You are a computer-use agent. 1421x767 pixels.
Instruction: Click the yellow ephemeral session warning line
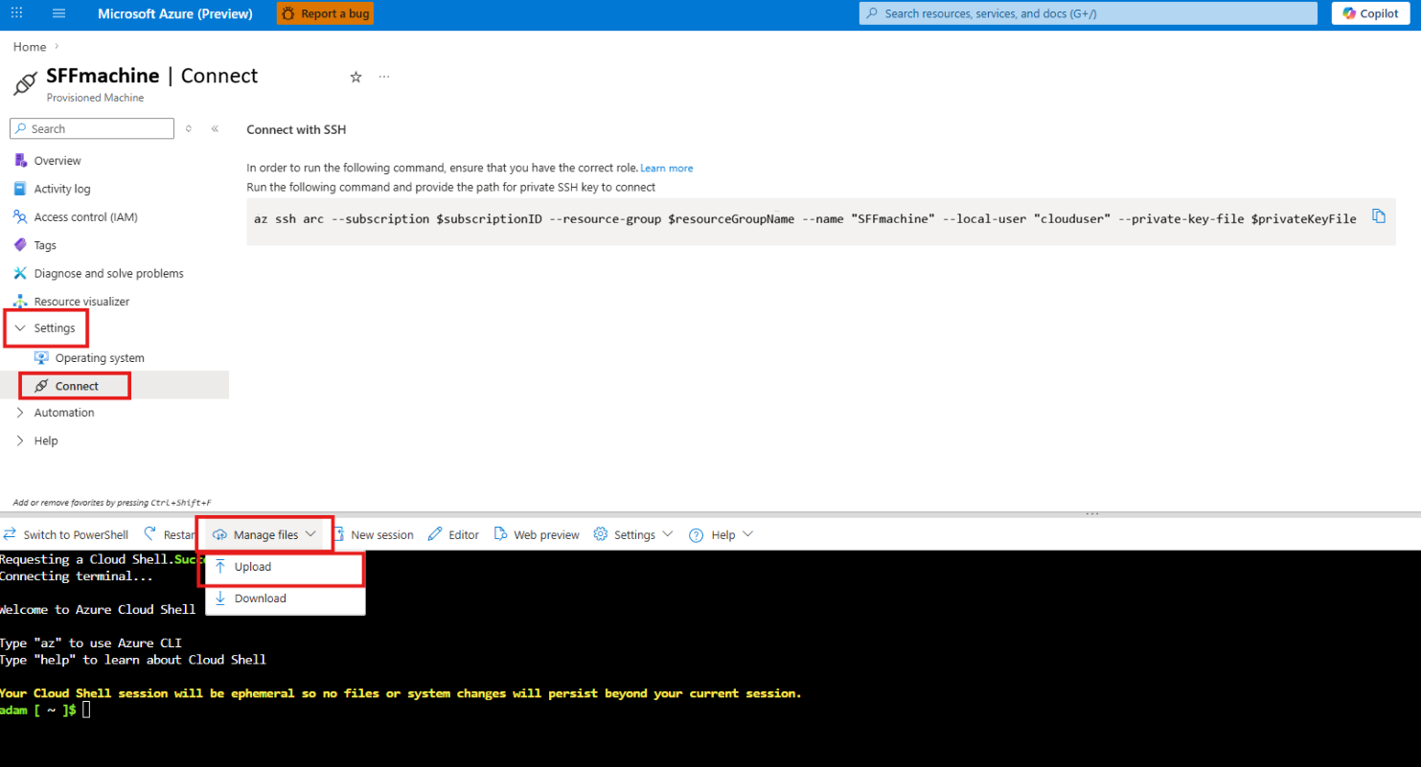click(401, 693)
